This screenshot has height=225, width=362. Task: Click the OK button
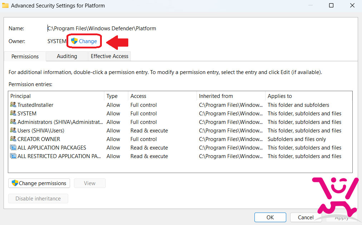pyautogui.click(x=270, y=218)
